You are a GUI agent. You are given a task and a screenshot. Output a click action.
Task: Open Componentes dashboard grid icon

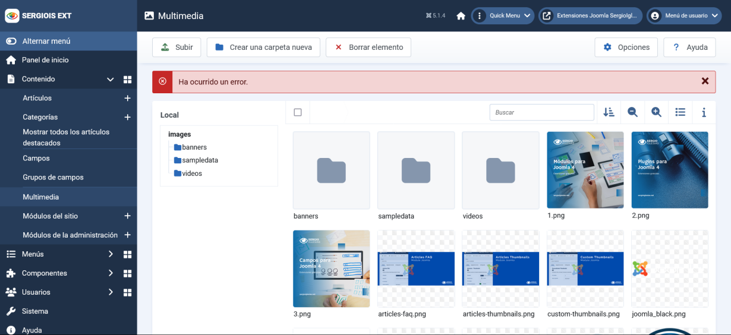click(x=127, y=273)
